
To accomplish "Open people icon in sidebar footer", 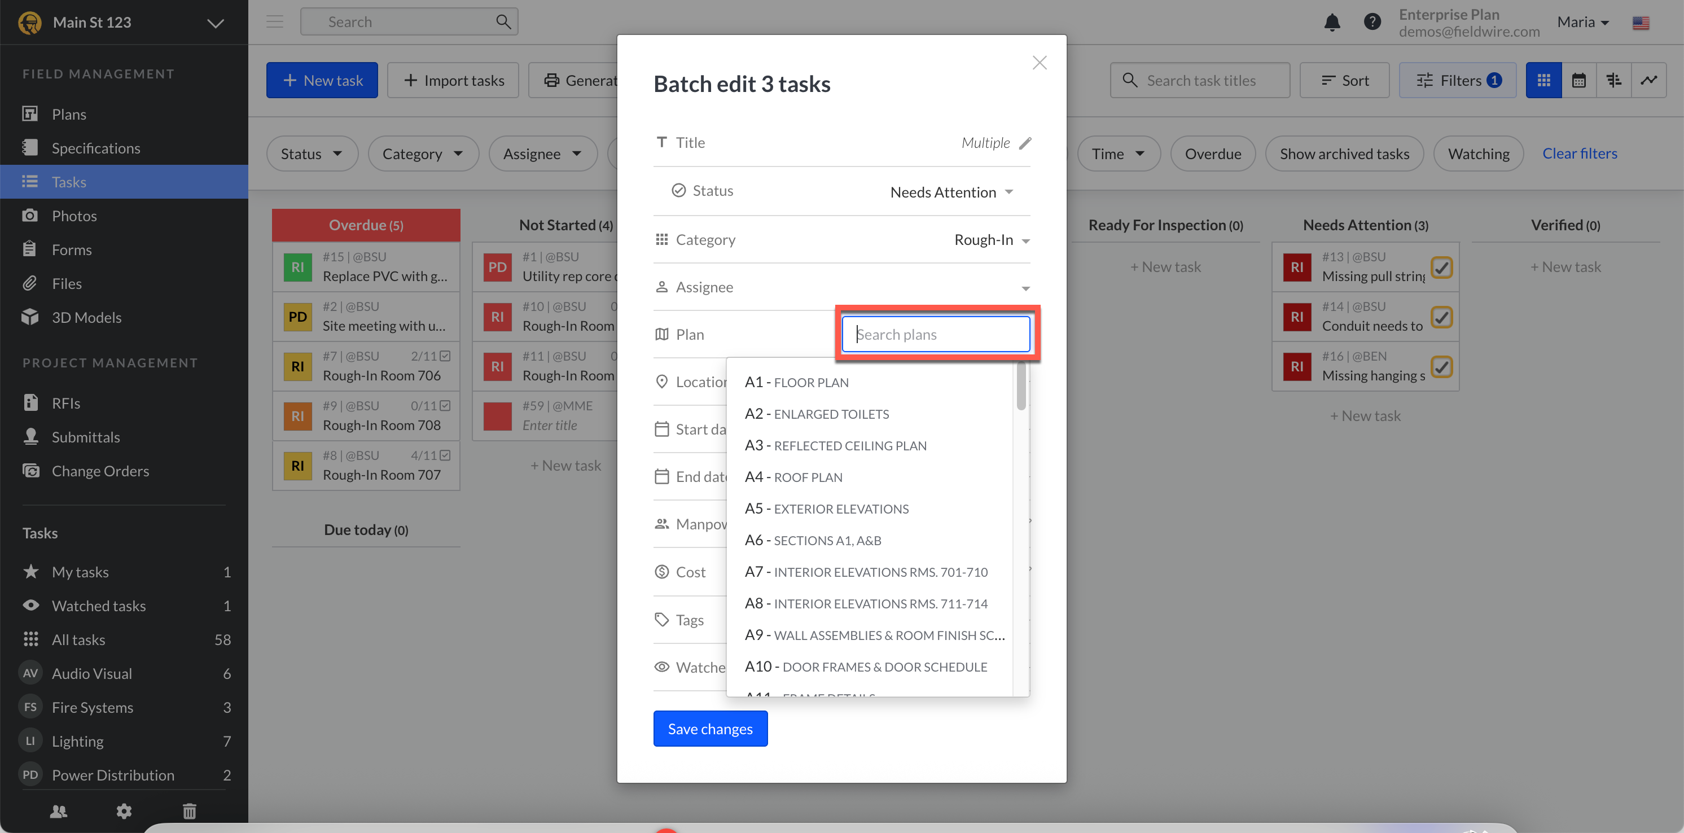I will [59, 811].
